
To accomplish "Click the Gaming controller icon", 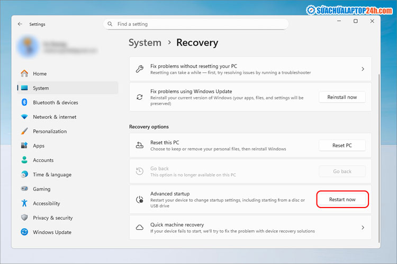I will click(x=24, y=188).
